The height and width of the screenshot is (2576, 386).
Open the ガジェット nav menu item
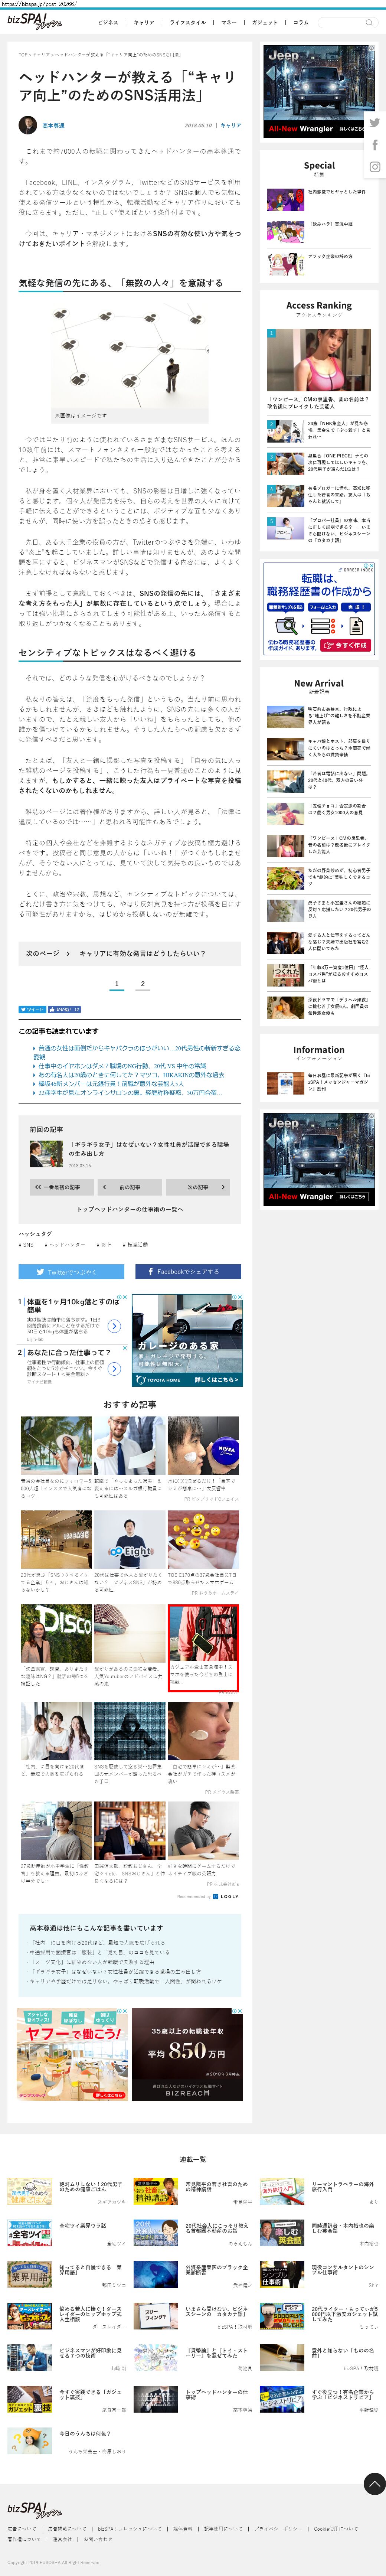(x=265, y=22)
